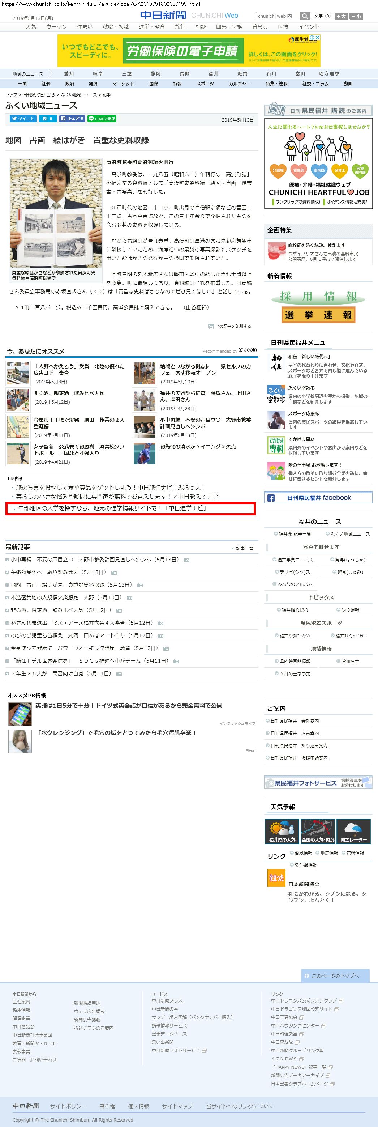
Task: Open the 隣の仕事場 お邪魔します! icon
Action: 276,471
